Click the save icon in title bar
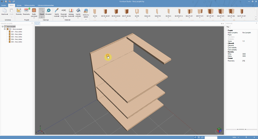Viewport: 258px width, 139px height. coord(6,2)
